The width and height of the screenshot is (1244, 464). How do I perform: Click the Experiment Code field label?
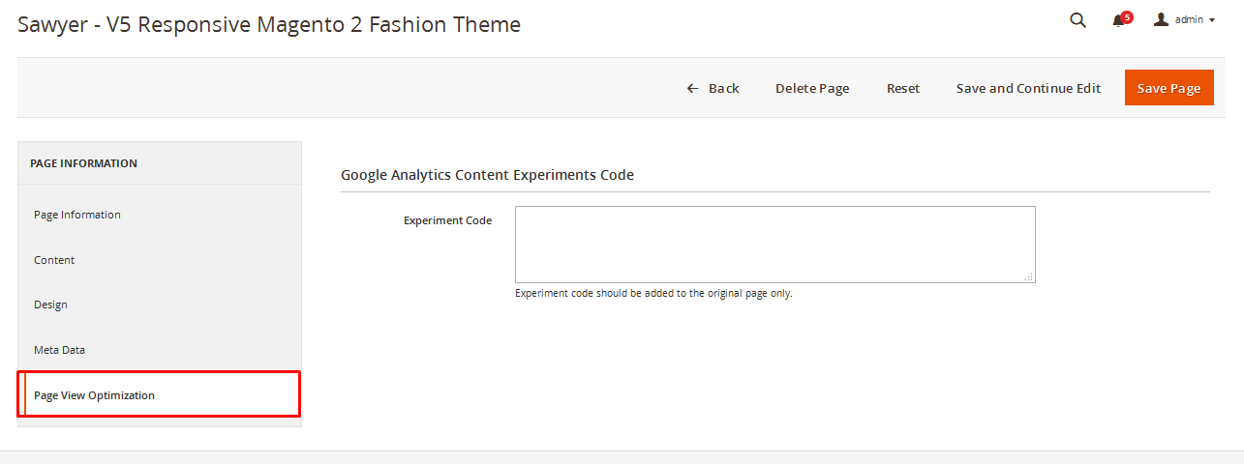447,220
